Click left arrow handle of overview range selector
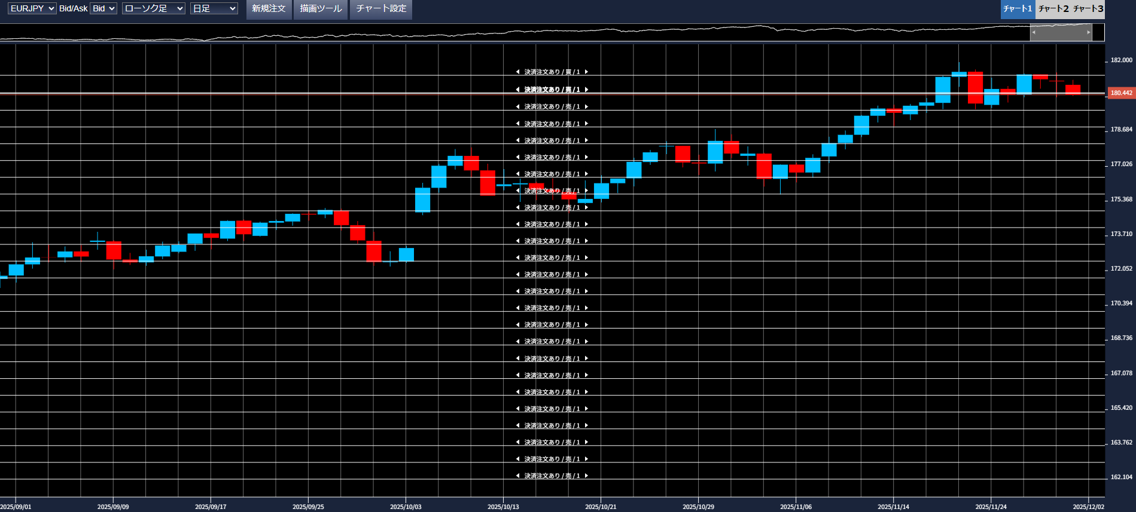The width and height of the screenshot is (1136, 512). [1034, 32]
